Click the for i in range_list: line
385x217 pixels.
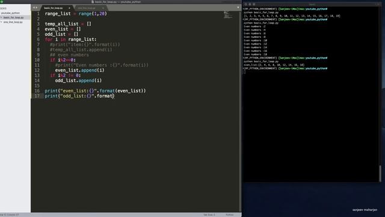point(71,39)
